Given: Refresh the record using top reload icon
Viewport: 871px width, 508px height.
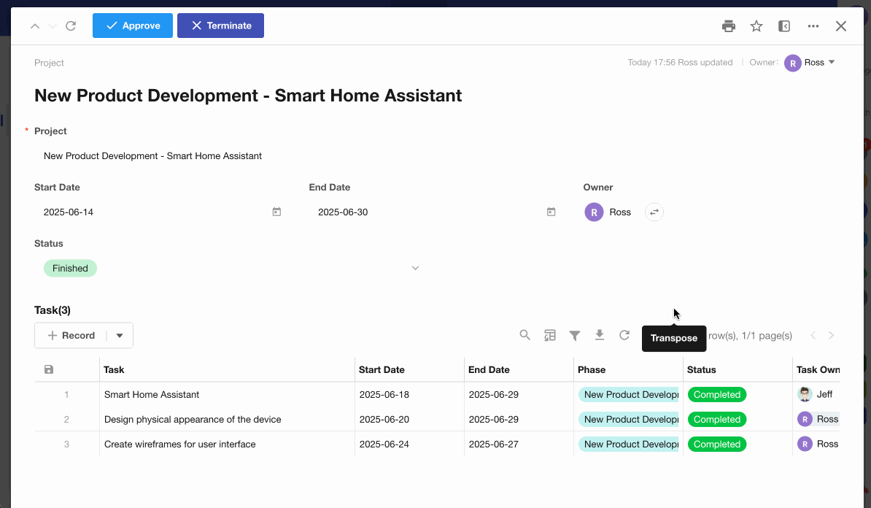Looking at the screenshot, I should [x=71, y=26].
